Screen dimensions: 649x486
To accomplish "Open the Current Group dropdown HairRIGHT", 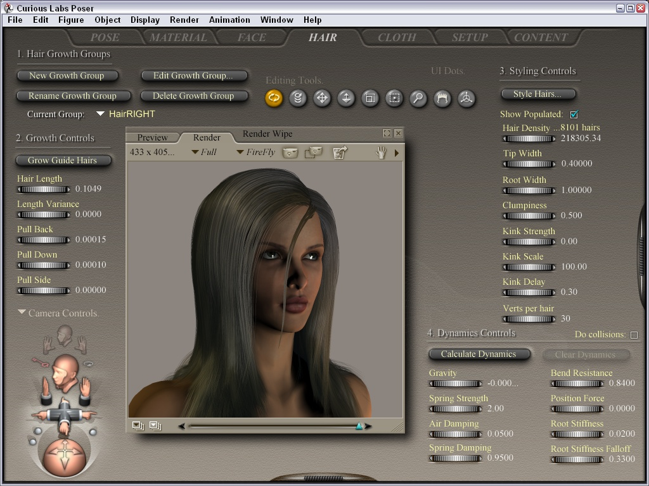I will pyautogui.click(x=126, y=115).
